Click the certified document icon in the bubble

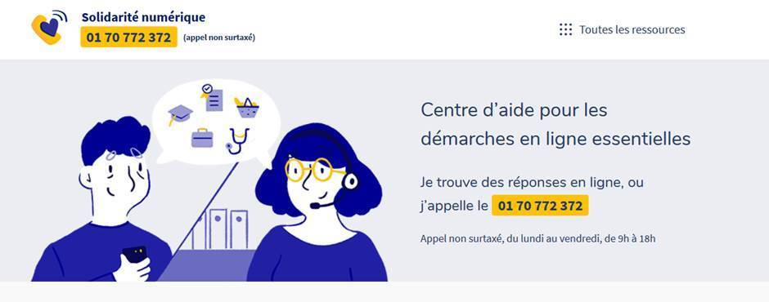tap(211, 97)
